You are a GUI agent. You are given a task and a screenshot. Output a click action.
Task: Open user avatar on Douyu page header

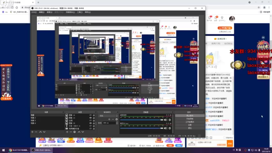[232, 19]
